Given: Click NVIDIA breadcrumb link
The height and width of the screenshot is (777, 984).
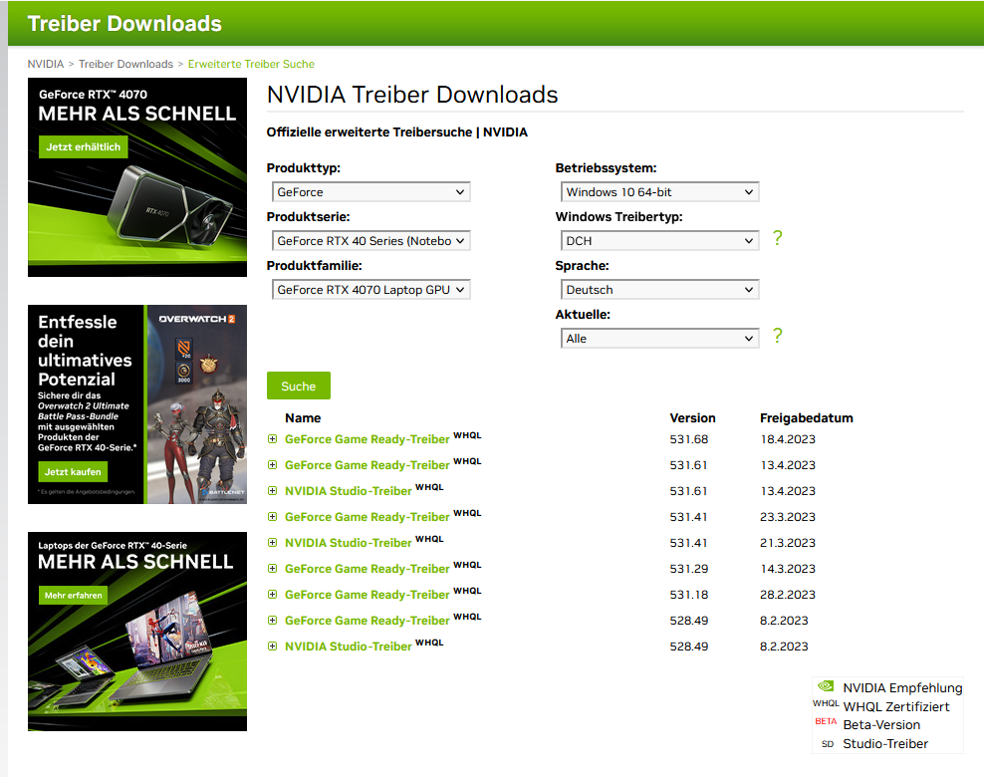Looking at the screenshot, I should coord(46,64).
